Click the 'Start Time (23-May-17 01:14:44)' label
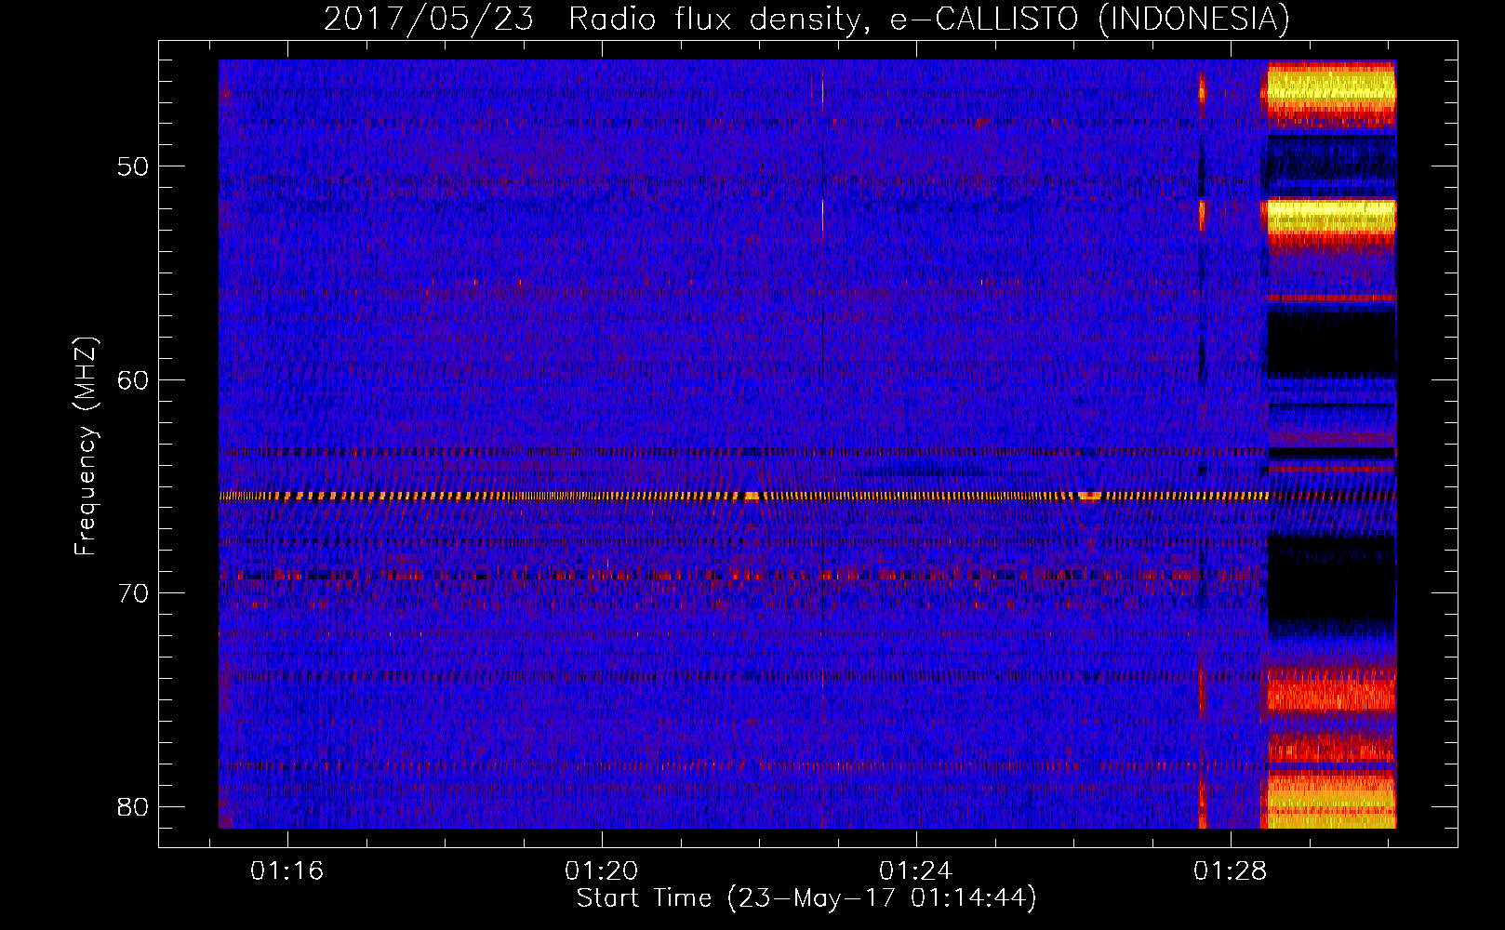The height and width of the screenshot is (930, 1505). pyautogui.click(x=806, y=898)
